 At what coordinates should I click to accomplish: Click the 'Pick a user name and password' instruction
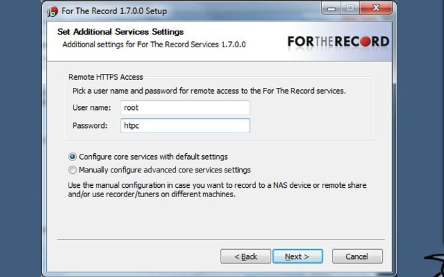click(x=209, y=90)
